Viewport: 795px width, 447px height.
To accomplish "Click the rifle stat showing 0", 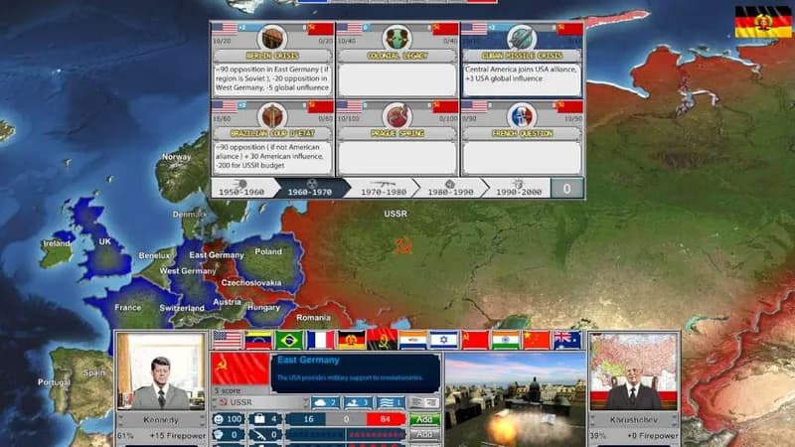I will click(x=266, y=435).
